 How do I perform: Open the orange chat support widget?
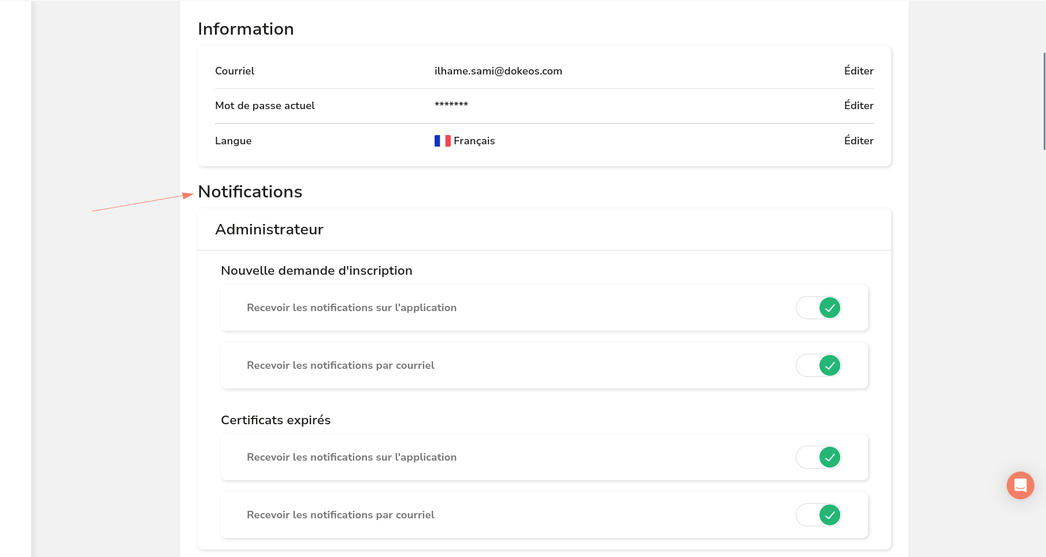click(x=1020, y=485)
